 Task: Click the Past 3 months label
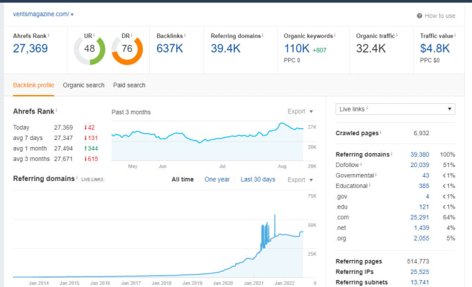131,112
